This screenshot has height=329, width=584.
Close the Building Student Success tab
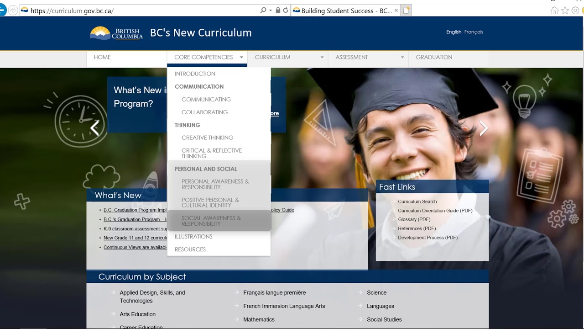pyautogui.click(x=396, y=11)
